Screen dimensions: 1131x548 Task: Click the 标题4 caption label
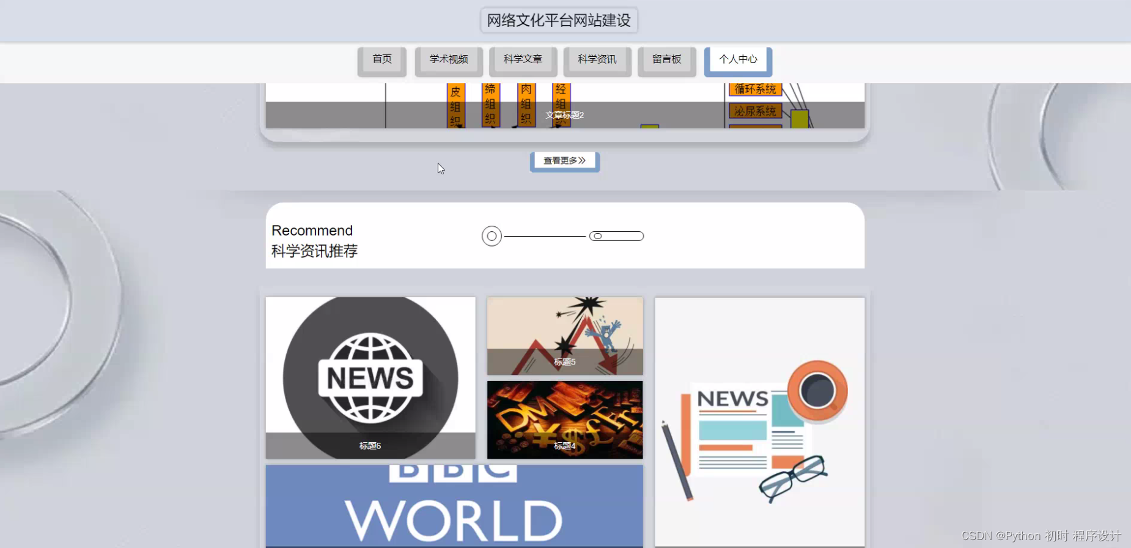[x=565, y=446]
